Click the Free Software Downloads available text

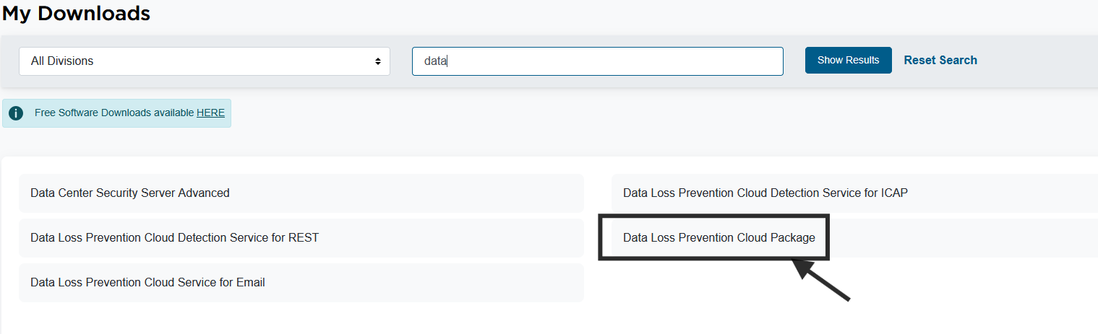(114, 113)
